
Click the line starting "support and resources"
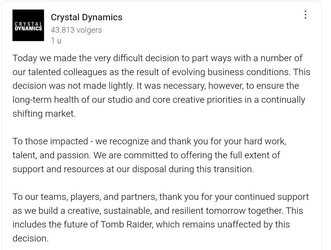pos(133,169)
